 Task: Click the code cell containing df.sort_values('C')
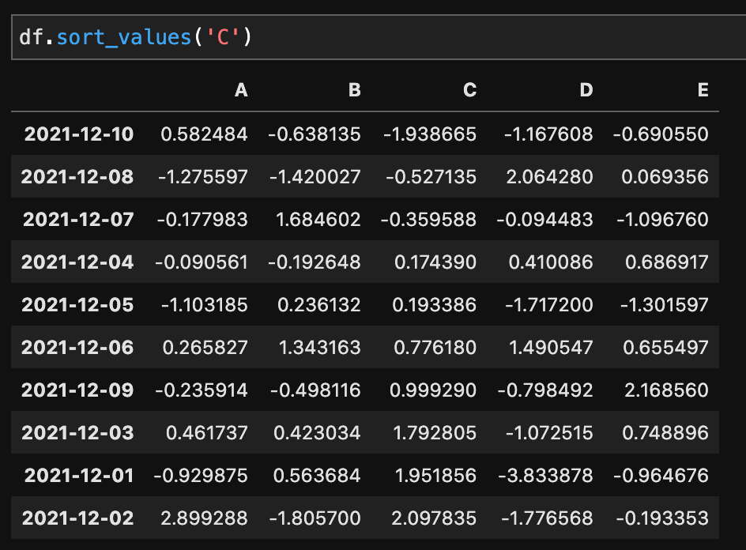click(x=379, y=37)
